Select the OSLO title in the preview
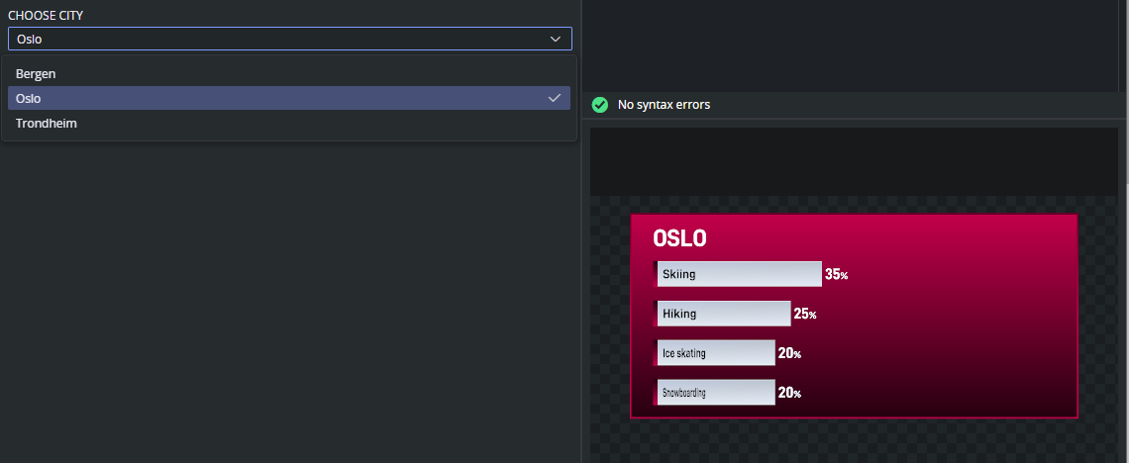The height and width of the screenshot is (463, 1129). [679, 238]
